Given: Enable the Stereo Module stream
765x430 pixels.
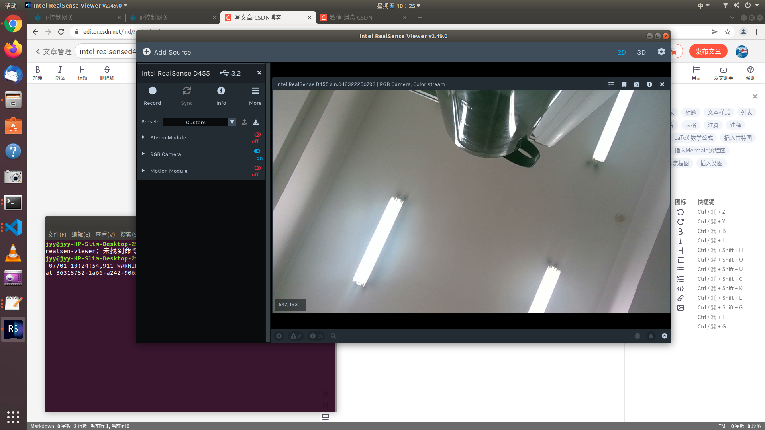Looking at the screenshot, I should (x=257, y=135).
